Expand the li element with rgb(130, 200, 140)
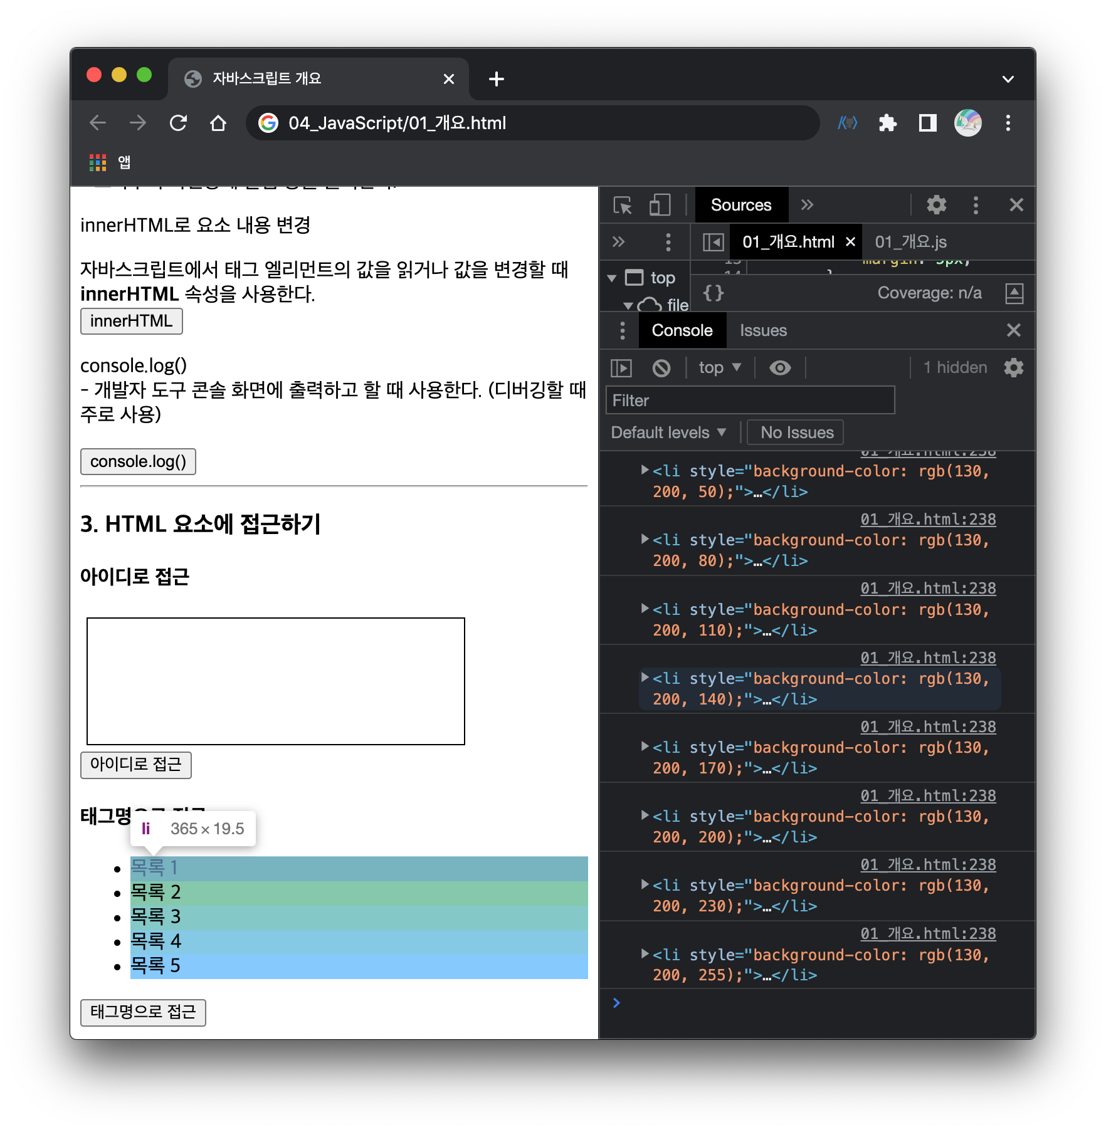 pos(644,678)
